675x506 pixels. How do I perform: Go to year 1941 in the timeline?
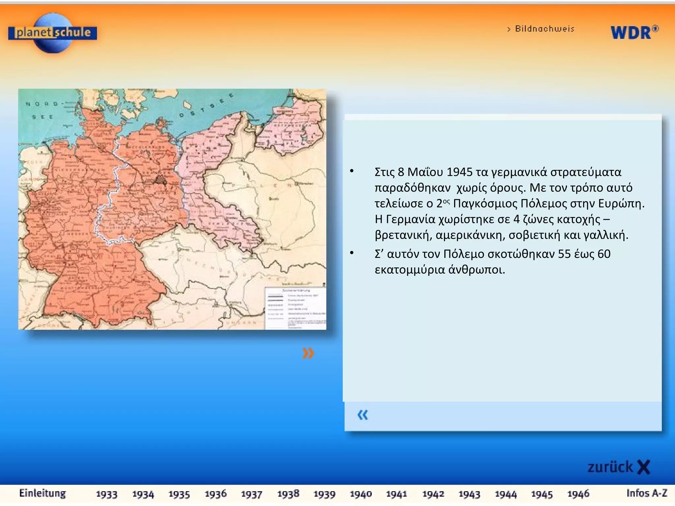click(396, 494)
